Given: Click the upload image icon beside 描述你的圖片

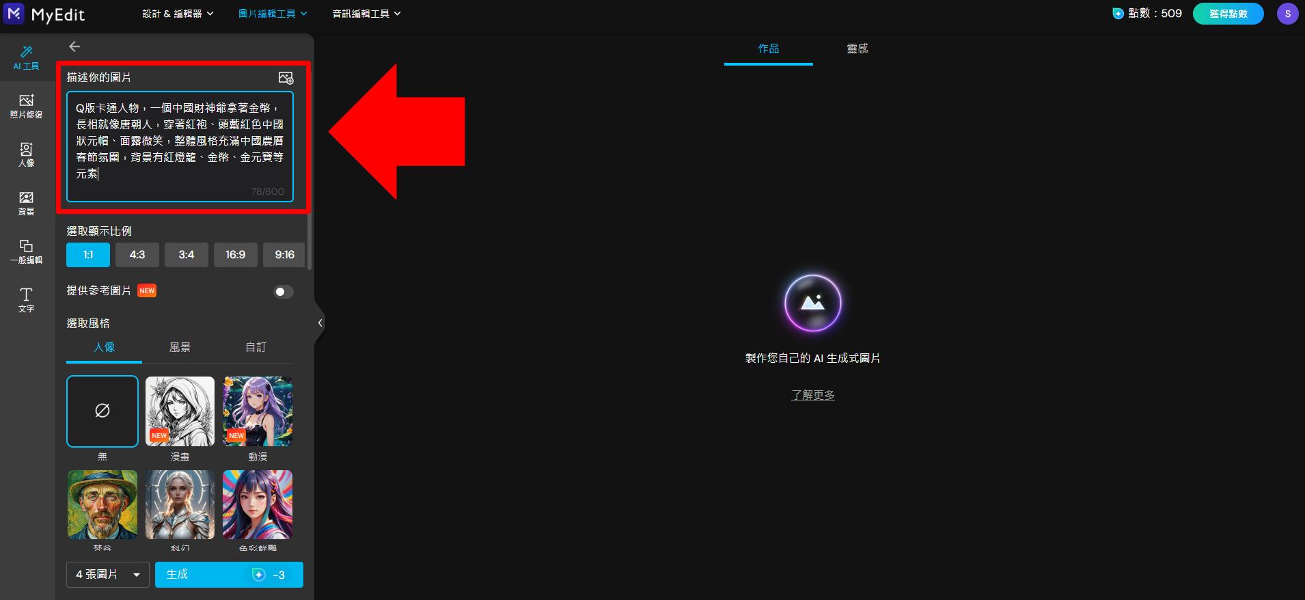Looking at the screenshot, I should click(286, 78).
